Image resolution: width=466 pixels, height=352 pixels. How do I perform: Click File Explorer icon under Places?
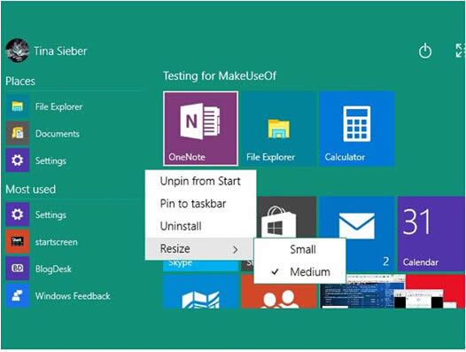(x=17, y=106)
